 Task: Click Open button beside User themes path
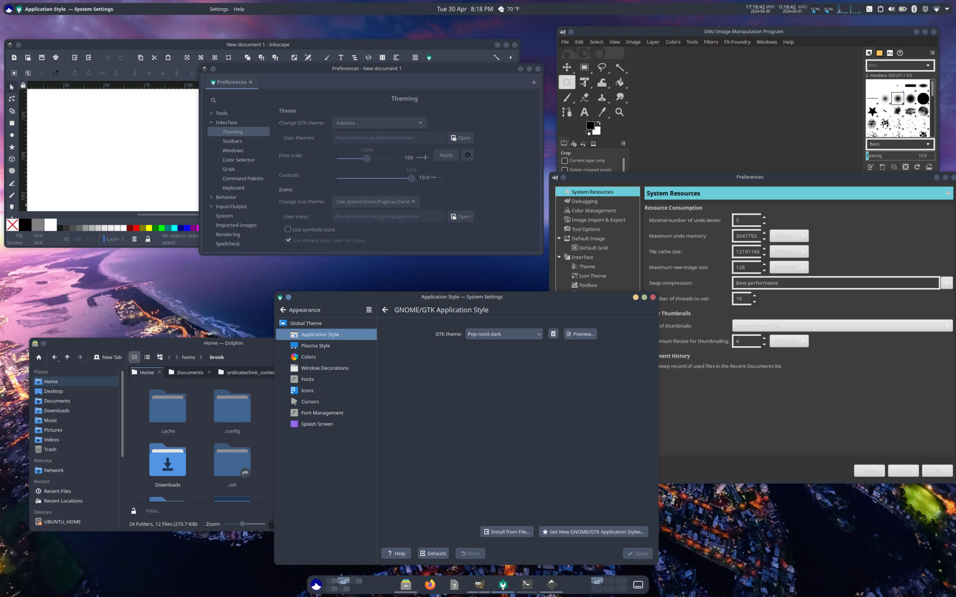pos(461,138)
